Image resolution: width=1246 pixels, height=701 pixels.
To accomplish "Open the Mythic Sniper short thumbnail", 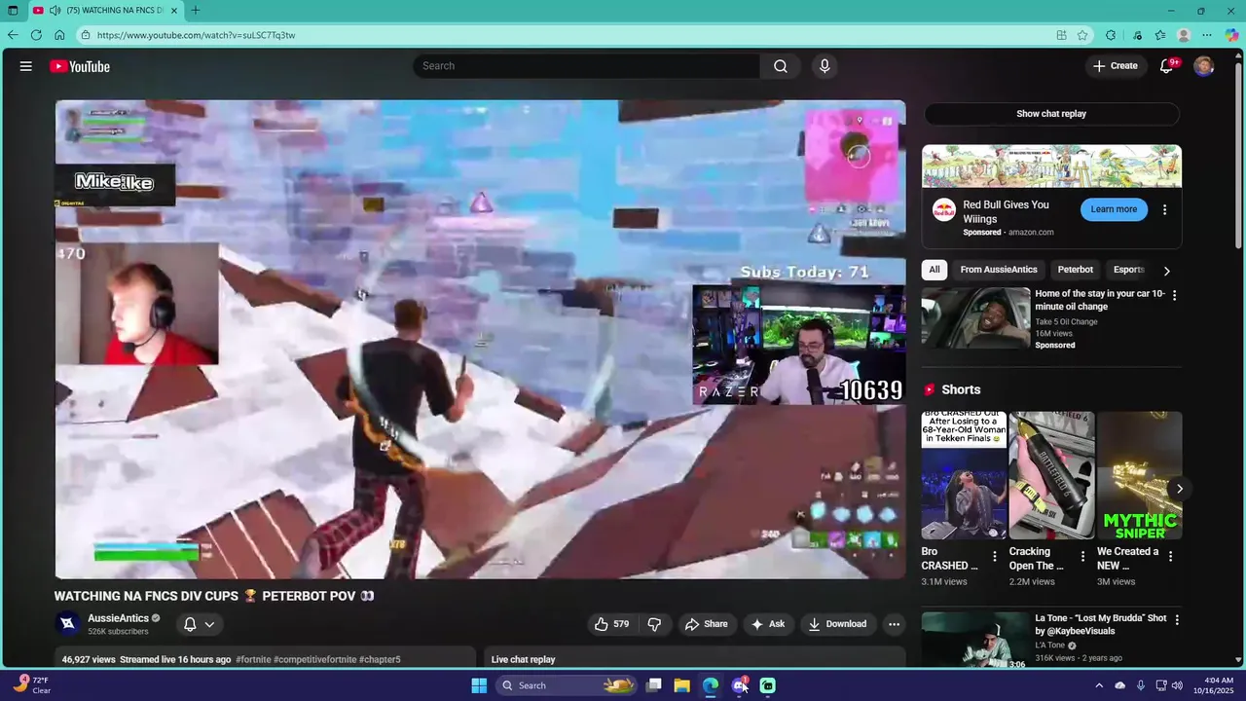I will (1140, 475).
